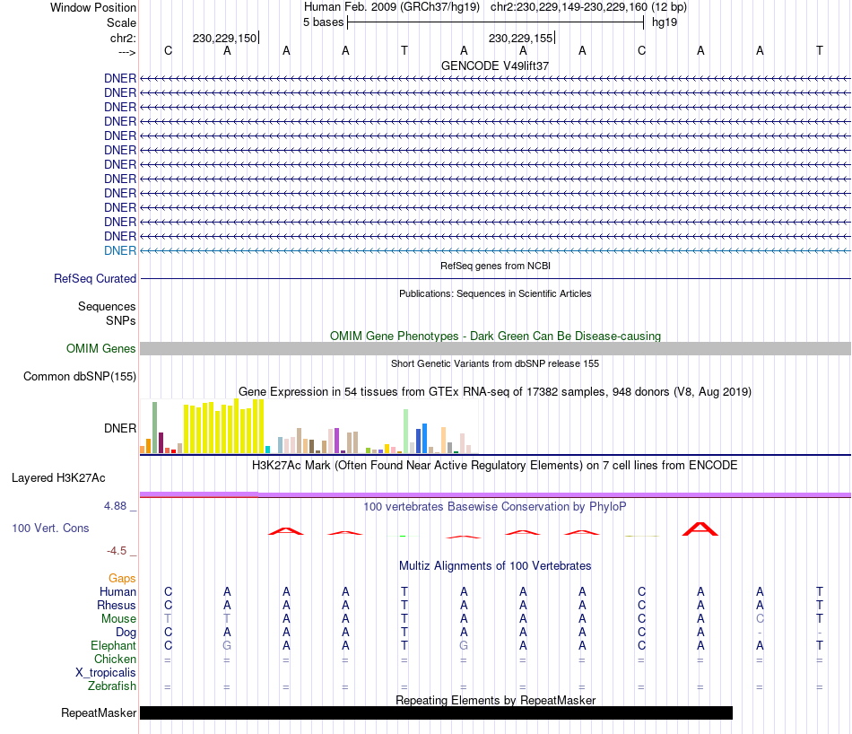Viewport: 852px width, 734px height.
Task: Click the tallest red A in PhyloP track
Action: coord(700,529)
